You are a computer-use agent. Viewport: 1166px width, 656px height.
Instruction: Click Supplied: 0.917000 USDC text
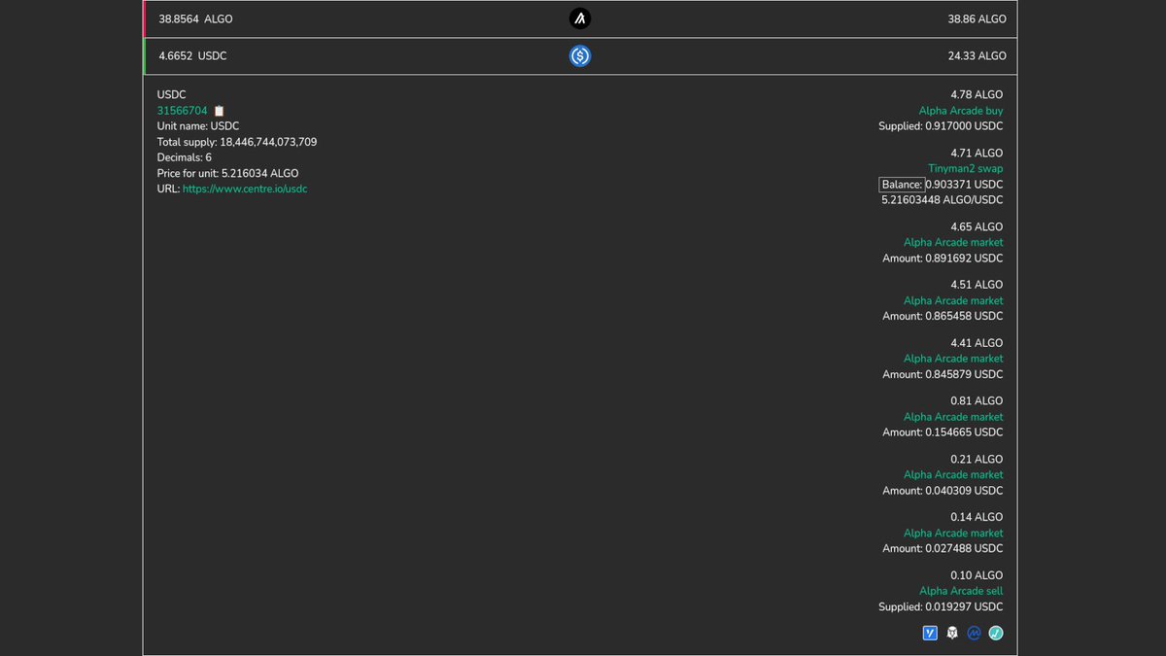click(x=941, y=126)
